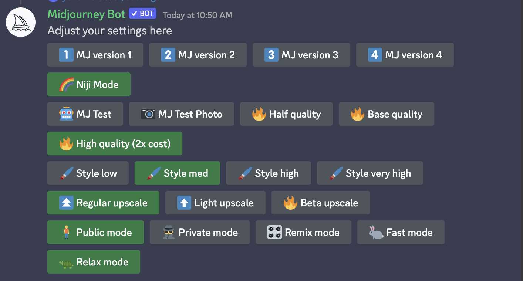This screenshot has height=281, width=523.
Task: Click the Style low button
Action: 88,173
